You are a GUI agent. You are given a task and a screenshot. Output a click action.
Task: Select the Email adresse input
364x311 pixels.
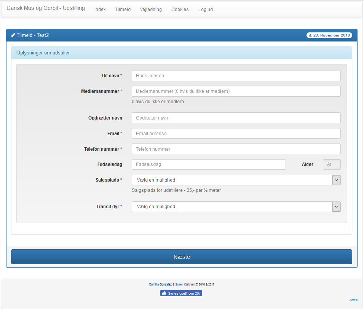click(x=236, y=134)
